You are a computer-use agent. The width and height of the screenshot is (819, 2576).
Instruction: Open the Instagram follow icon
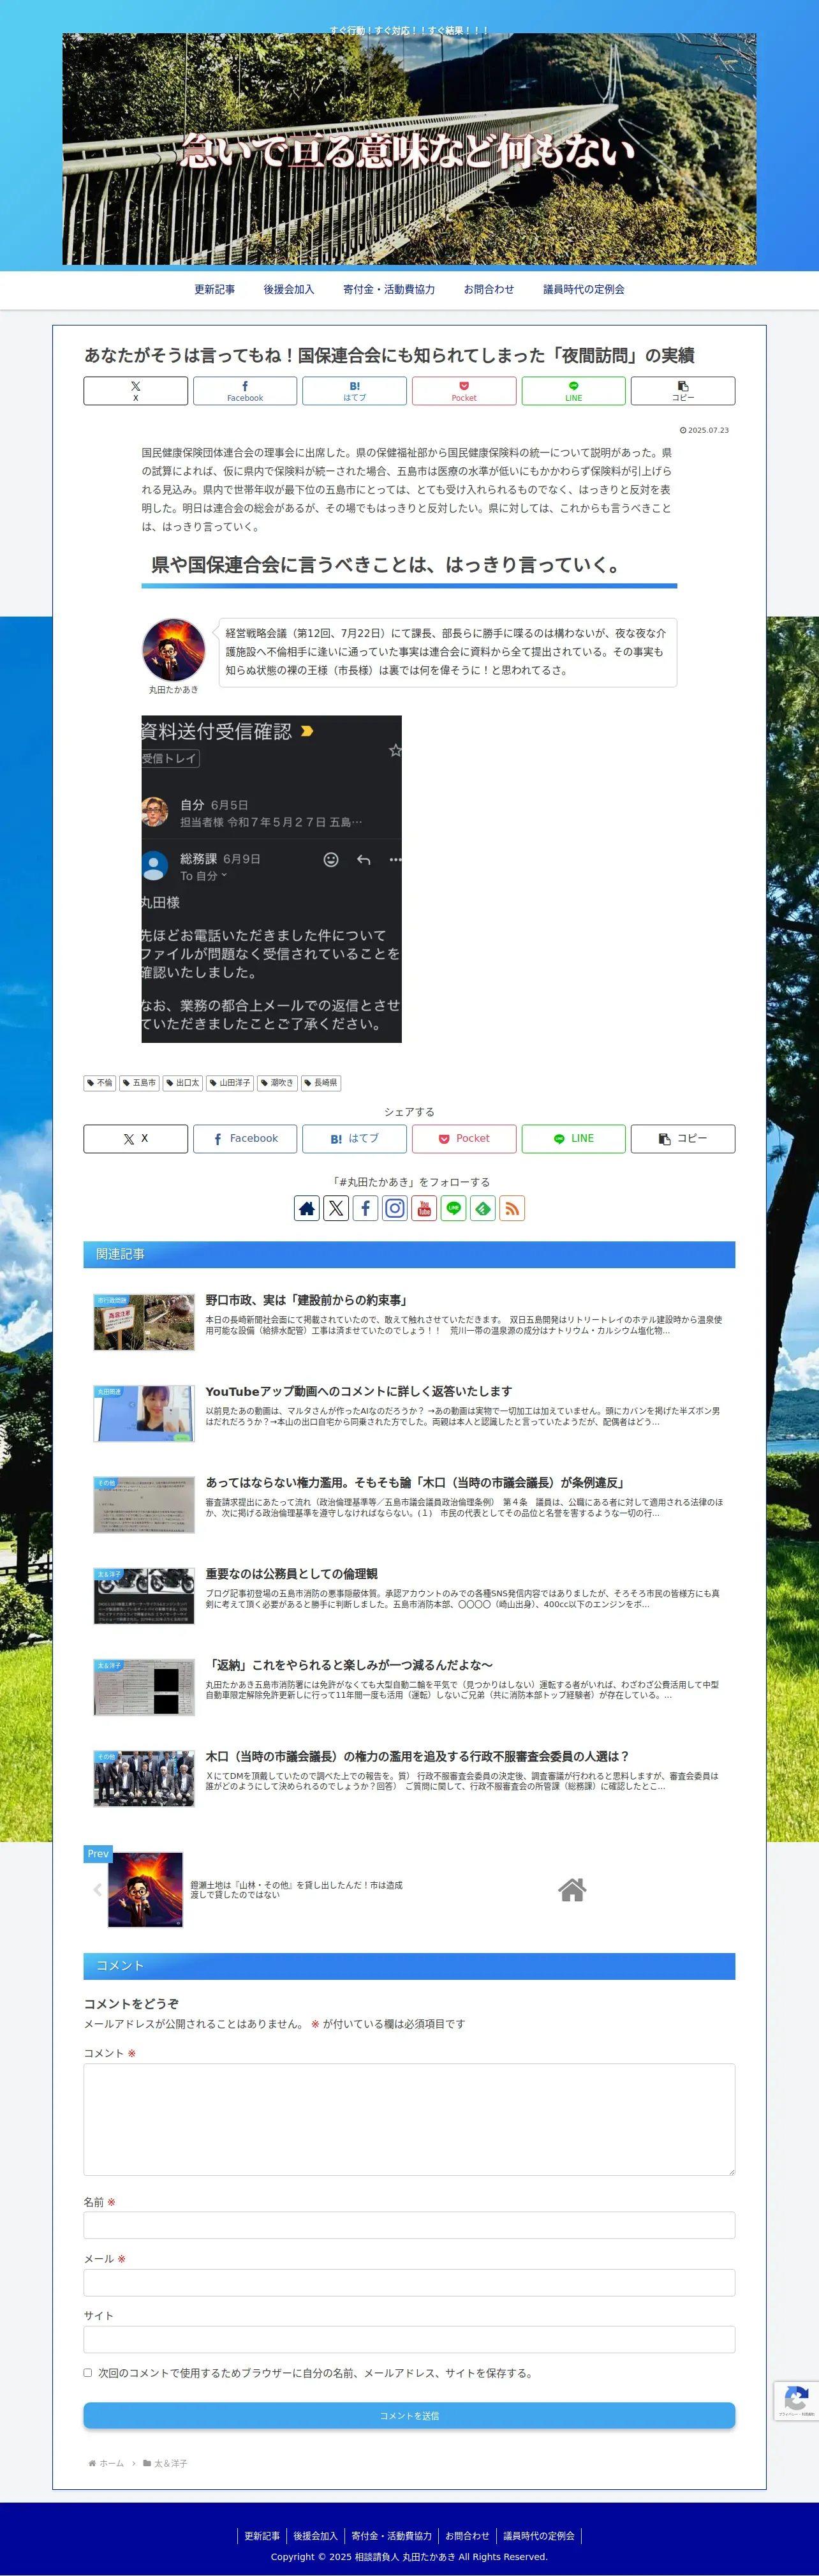[395, 1208]
